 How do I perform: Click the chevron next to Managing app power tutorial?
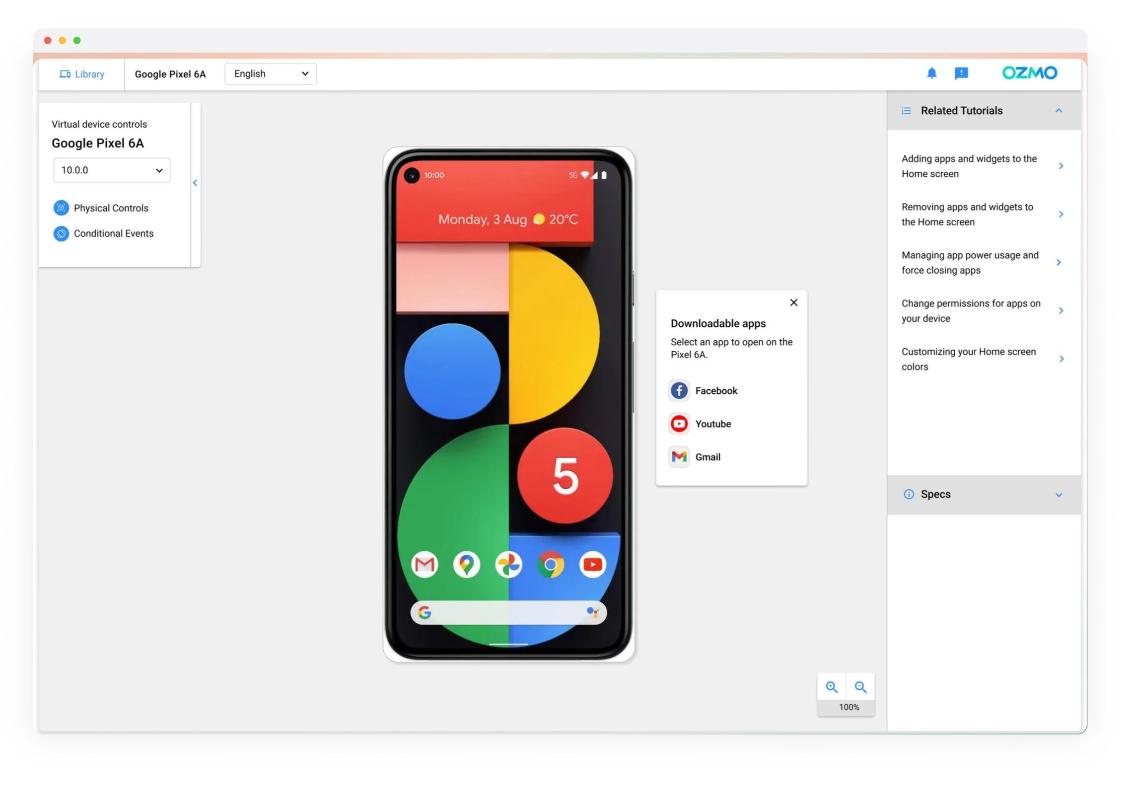tap(1059, 262)
